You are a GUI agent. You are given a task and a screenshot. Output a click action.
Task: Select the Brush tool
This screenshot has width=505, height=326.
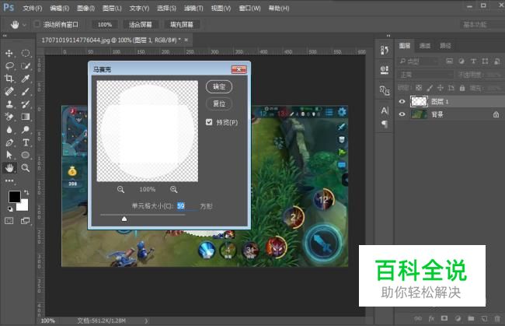pos(26,91)
